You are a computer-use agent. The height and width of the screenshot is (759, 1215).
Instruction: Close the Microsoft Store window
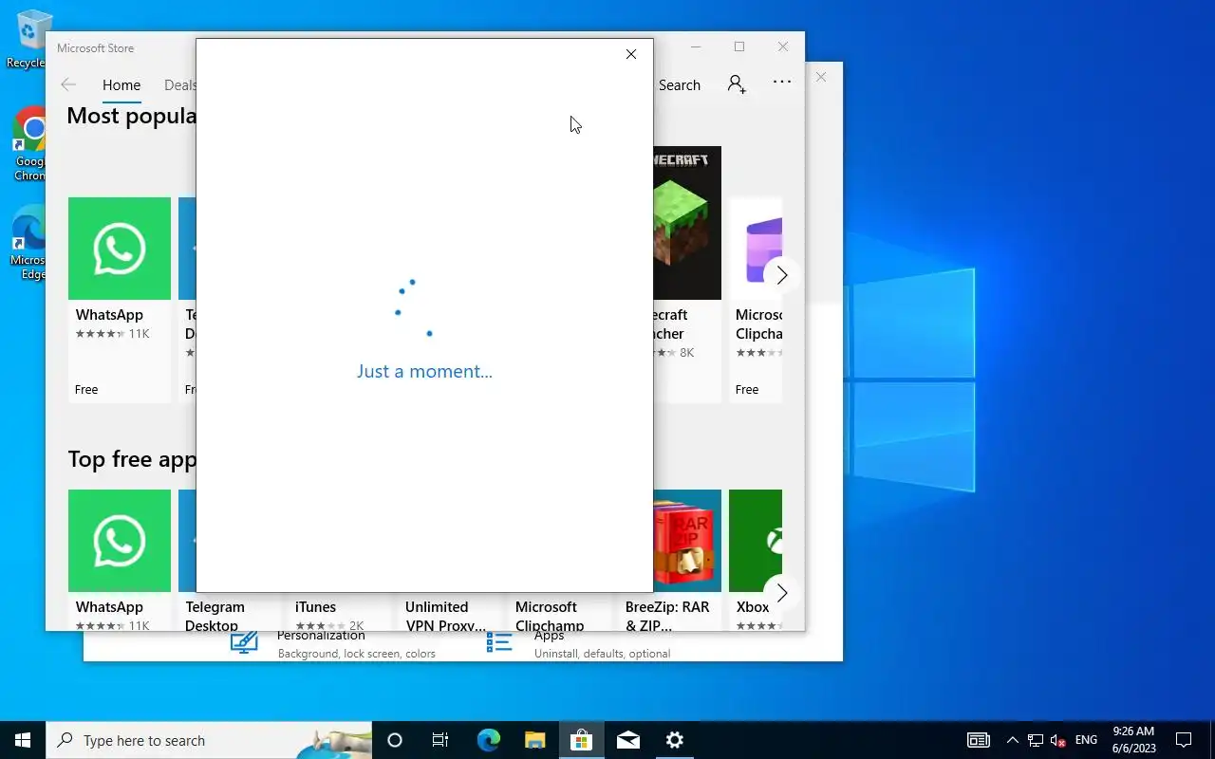783,46
